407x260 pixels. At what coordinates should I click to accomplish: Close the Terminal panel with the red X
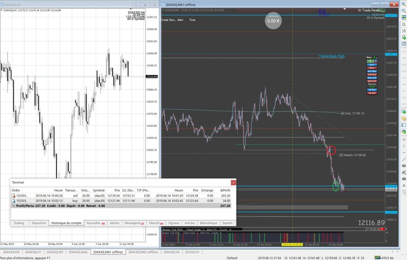pos(233,183)
